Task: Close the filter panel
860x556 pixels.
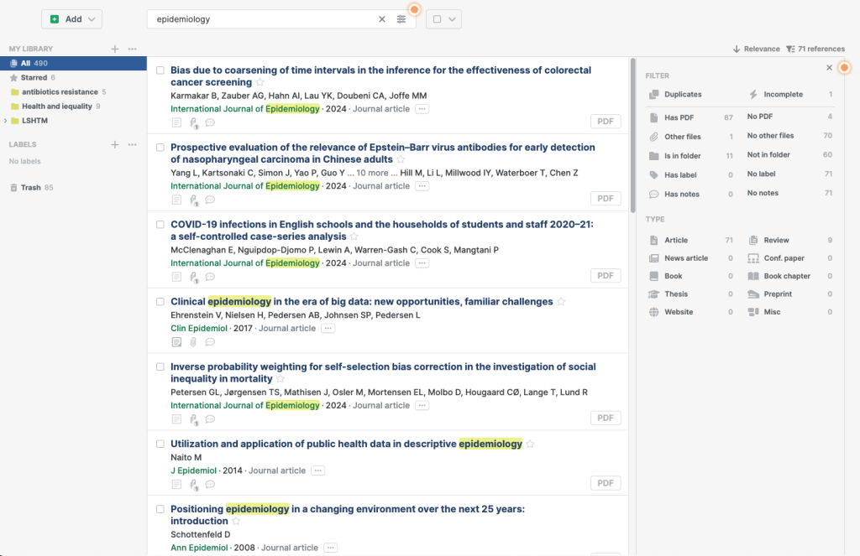Action: 829,68
